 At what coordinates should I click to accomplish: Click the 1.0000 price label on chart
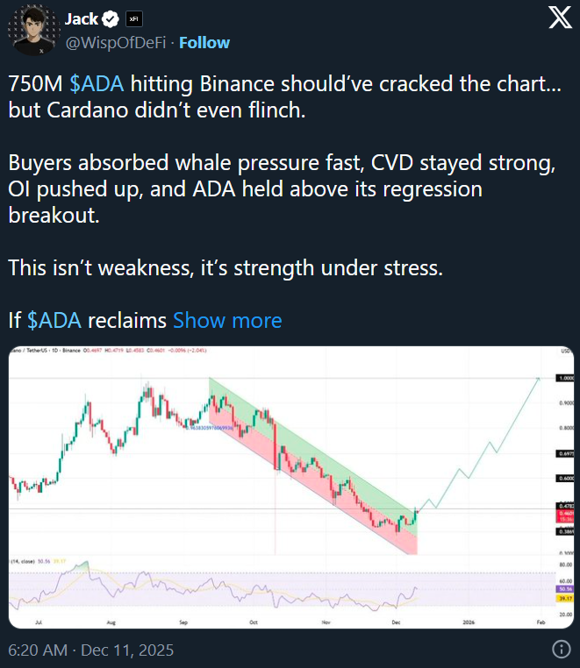click(564, 379)
